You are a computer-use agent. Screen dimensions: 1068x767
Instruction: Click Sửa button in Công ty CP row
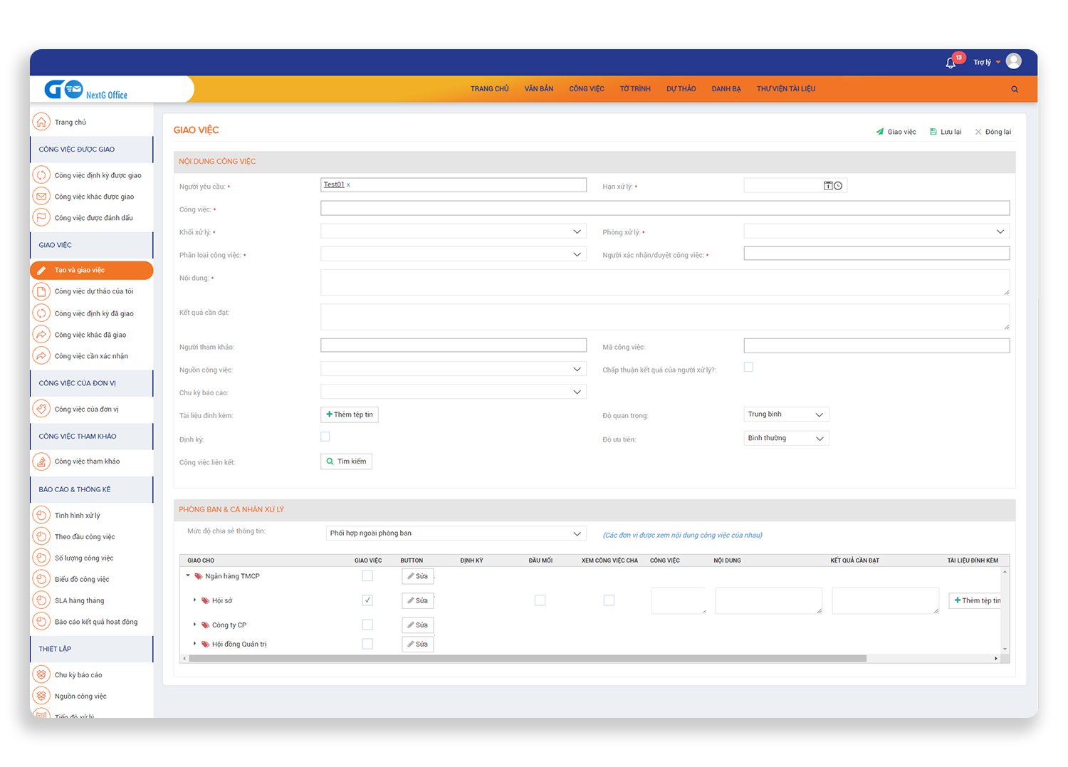[418, 625]
